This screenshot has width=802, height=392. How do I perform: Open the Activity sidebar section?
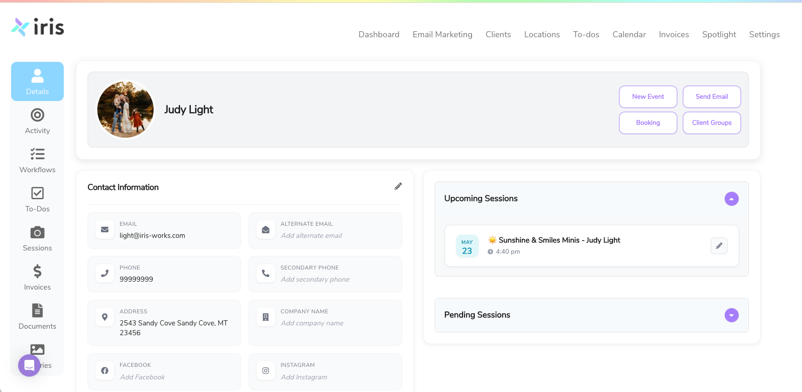coord(37,121)
